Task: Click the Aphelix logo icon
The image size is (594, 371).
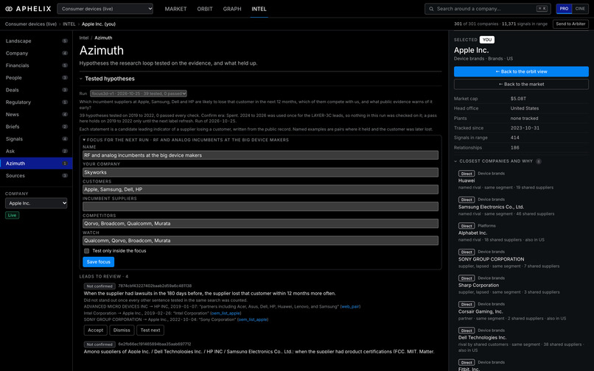Action: [x=9, y=9]
